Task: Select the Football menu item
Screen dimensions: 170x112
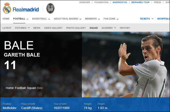Action: pos(19,19)
